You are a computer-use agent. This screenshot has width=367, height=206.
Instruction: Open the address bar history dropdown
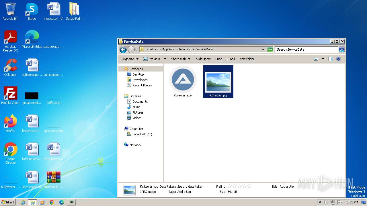[x=263, y=49]
